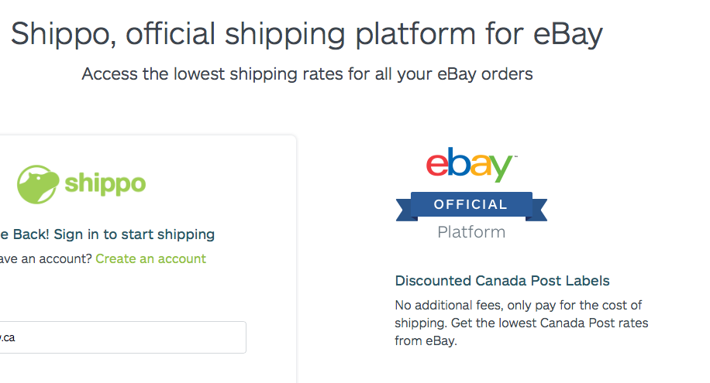Click the multicolored eBay logo
This screenshot has width=710, height=383.
point(470,164)
